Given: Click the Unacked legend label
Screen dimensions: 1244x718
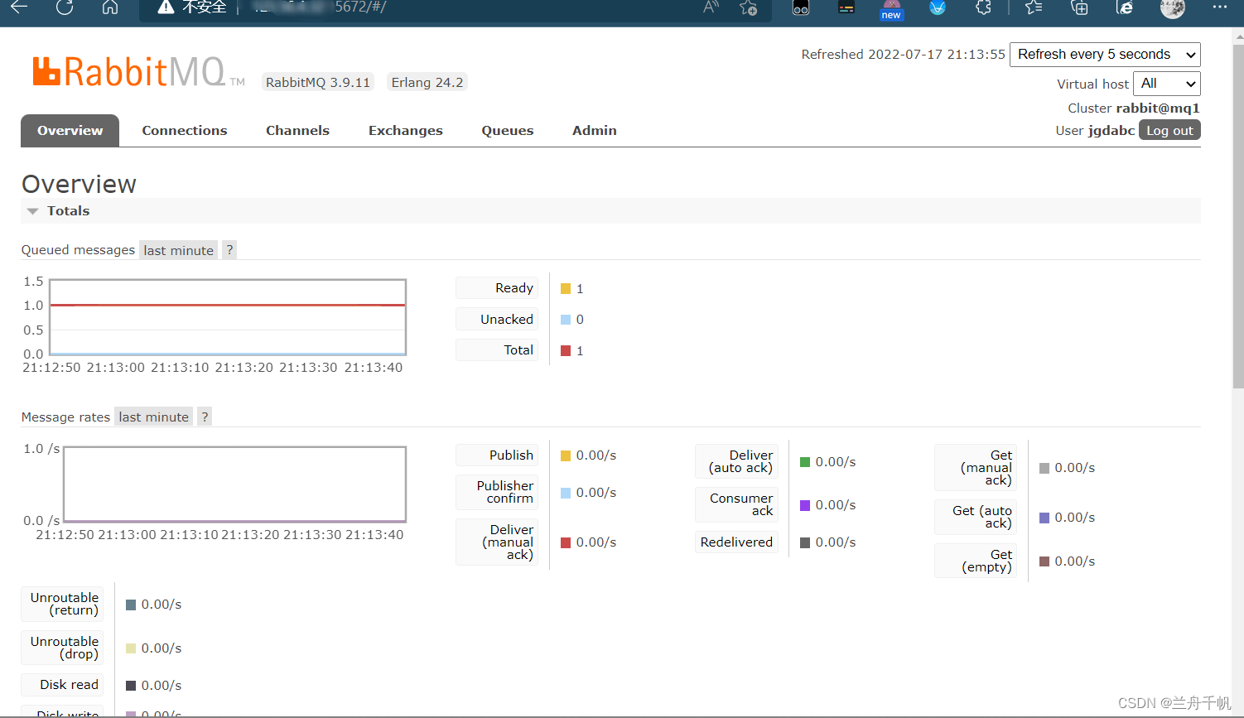Looking at the screenshot, I should click(x=497, y=319).
